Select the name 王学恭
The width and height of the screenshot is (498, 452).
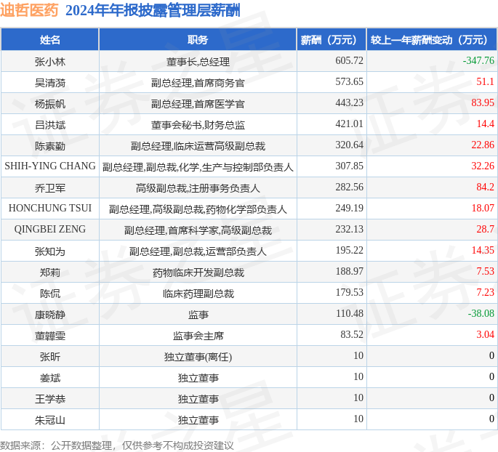pyautogui.click(x=50, y=399)
